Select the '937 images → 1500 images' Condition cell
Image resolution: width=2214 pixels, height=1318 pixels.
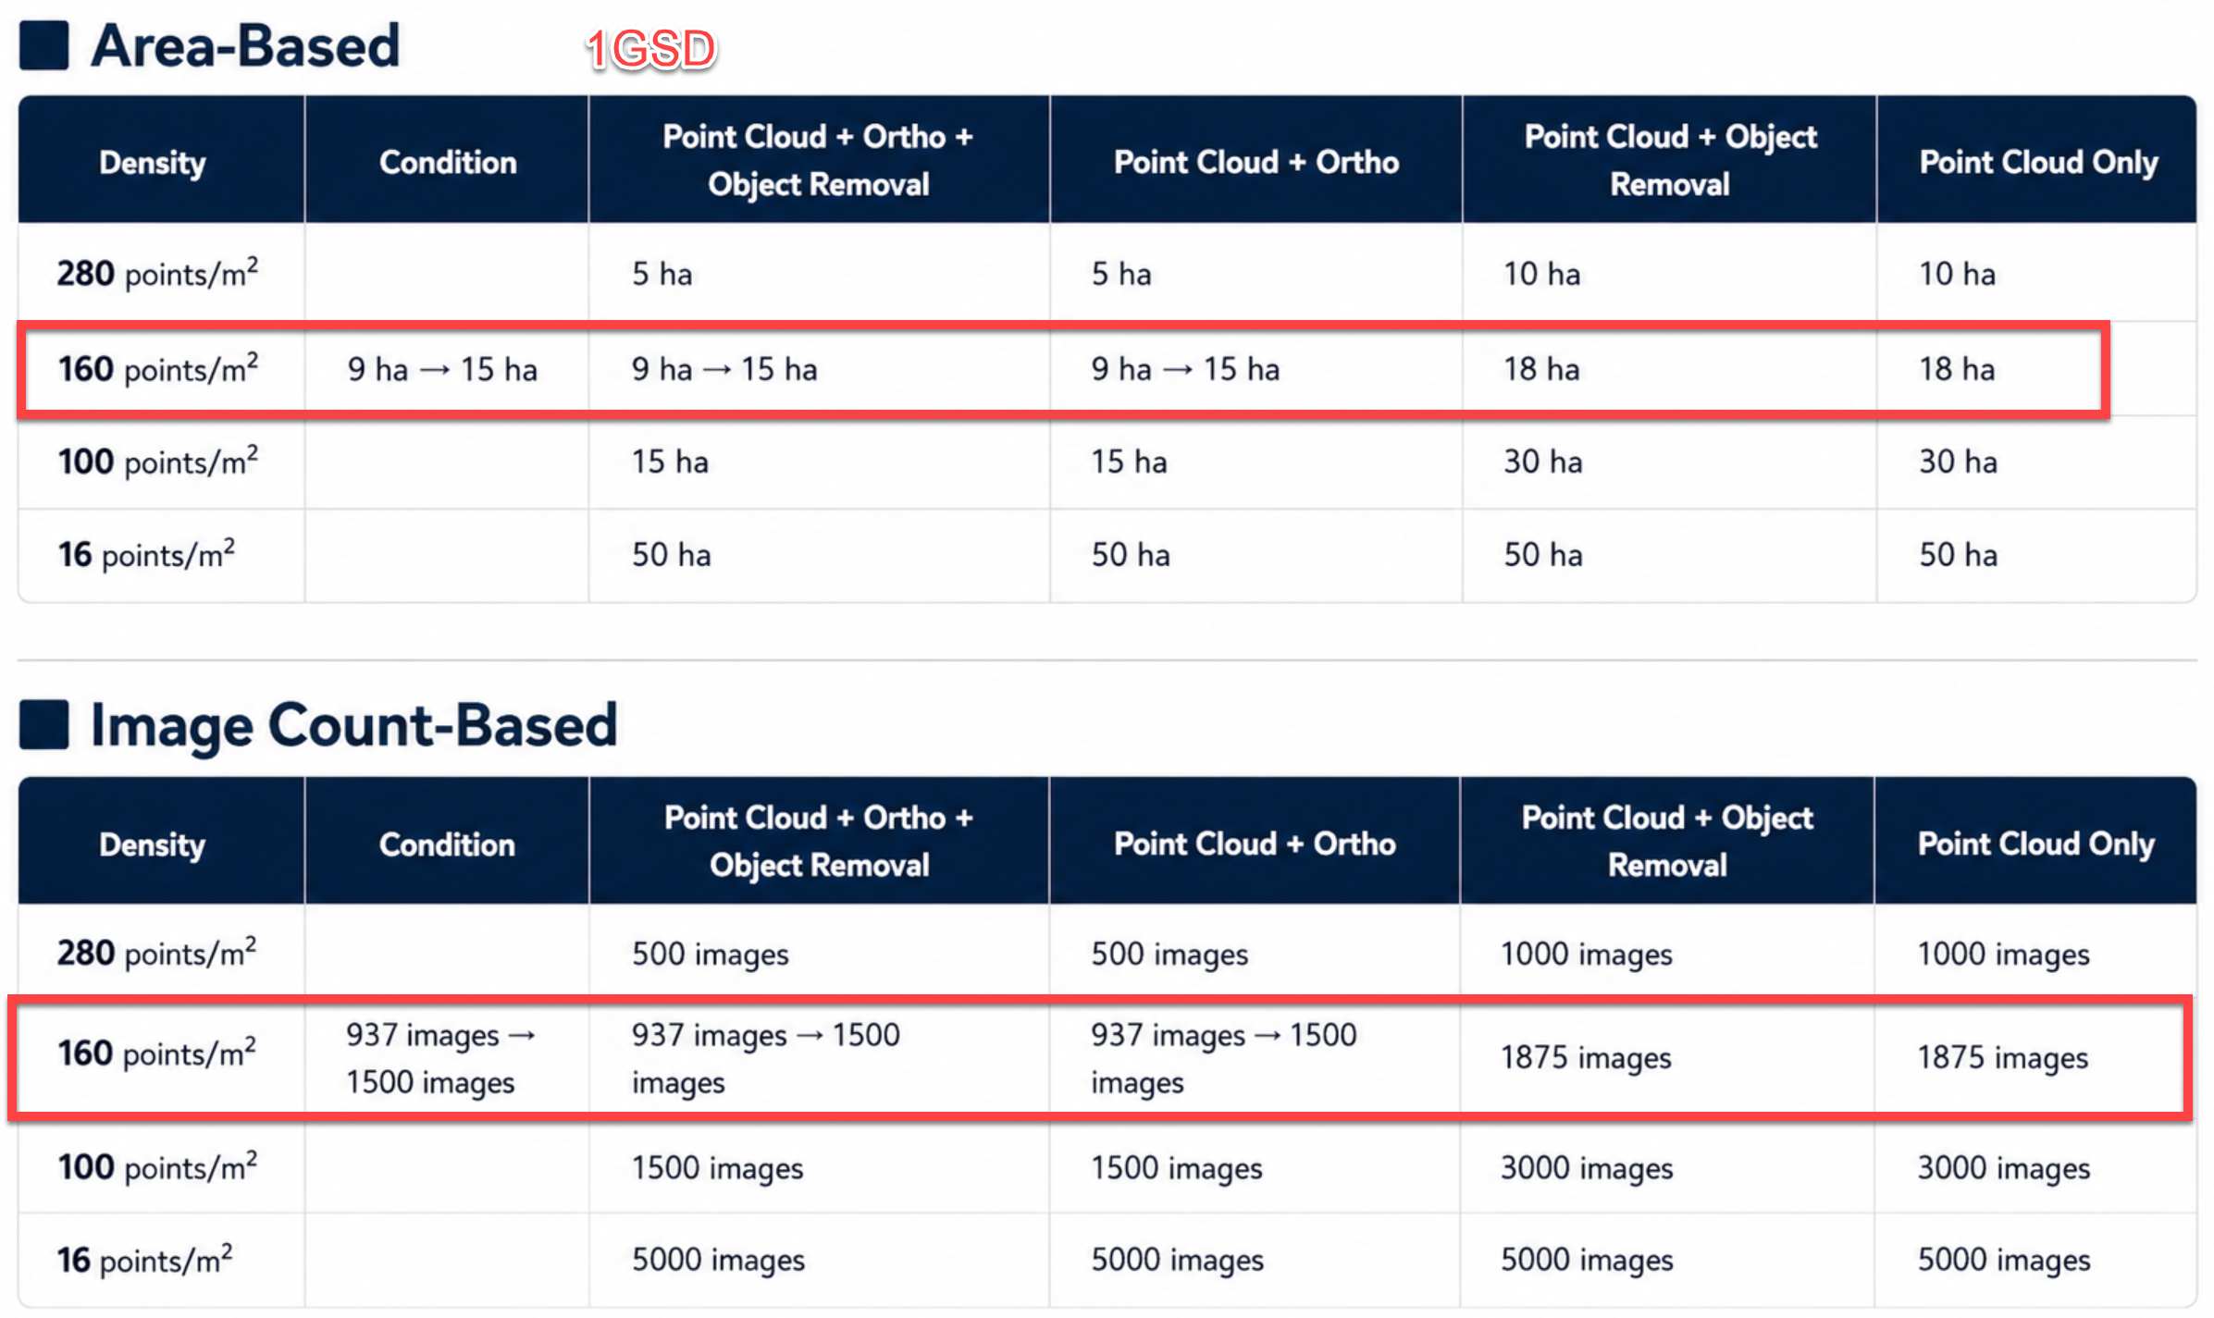tap(441, 1058)
